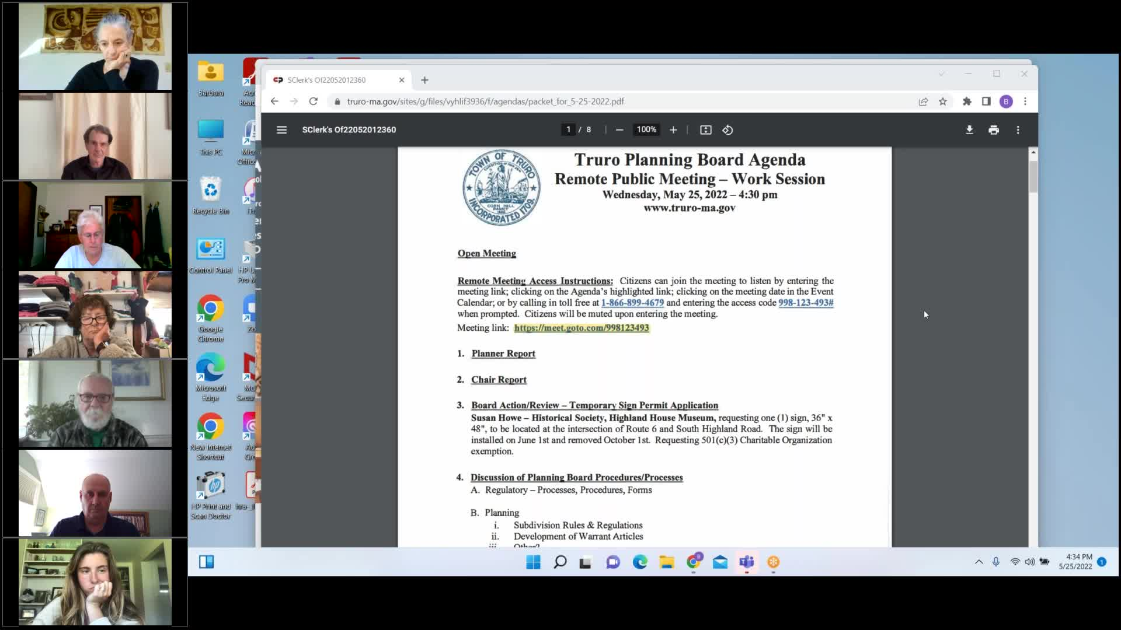Click the PDF vertical scrollbar thumb
The height and width of the screenshot is (630, 1121).
click(x=1033, y=175)
